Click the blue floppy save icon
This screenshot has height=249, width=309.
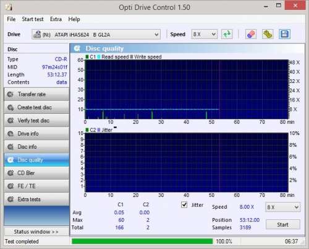click(284, 34)
